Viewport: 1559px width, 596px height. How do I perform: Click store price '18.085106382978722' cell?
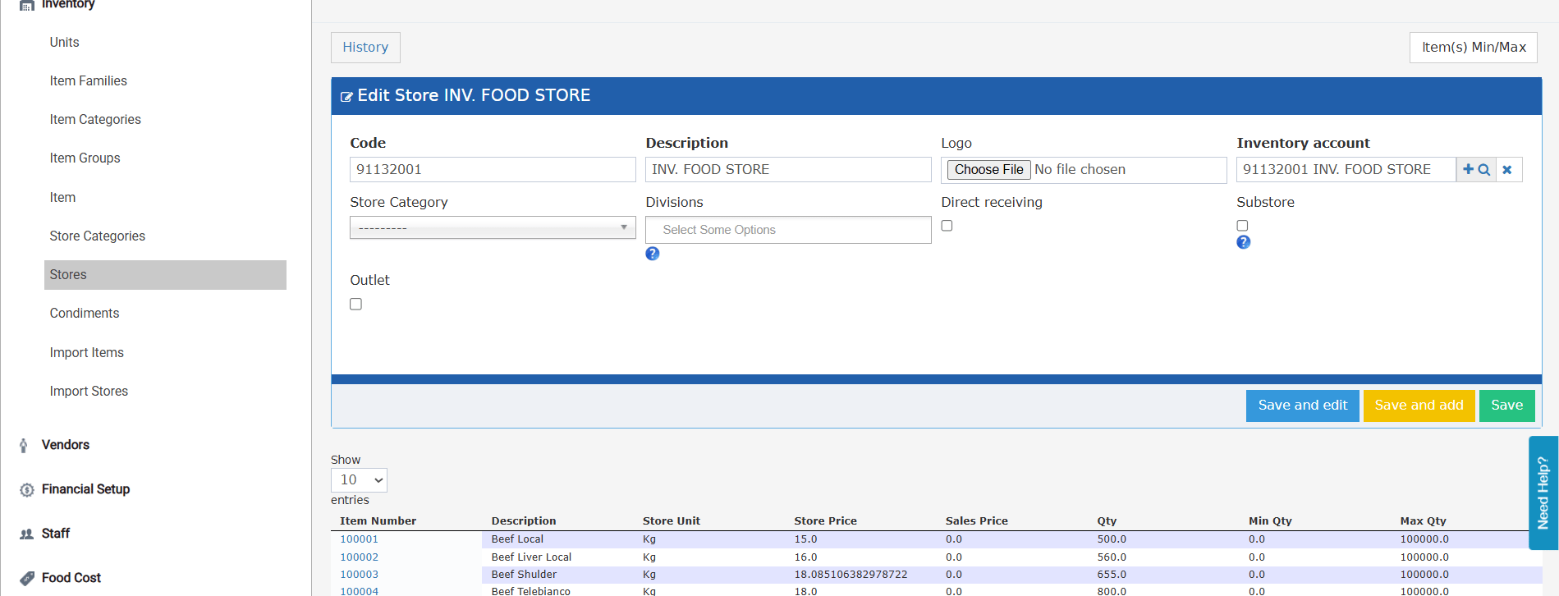pyautogui.click(x=851, y=575)
